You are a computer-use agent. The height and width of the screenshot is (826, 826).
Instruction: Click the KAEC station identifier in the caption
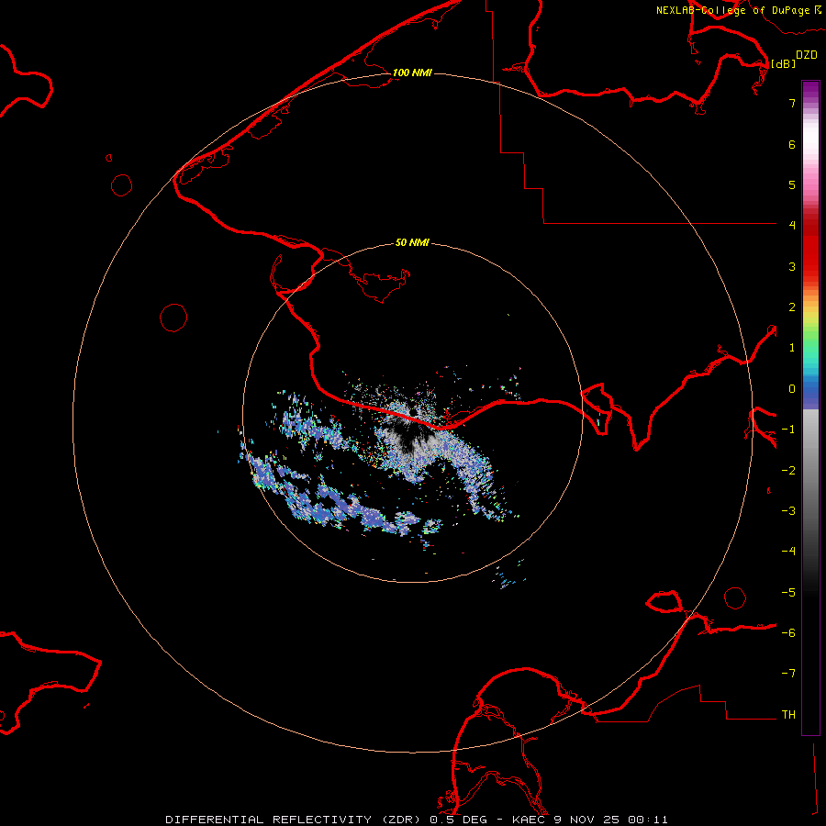[530, 820]
